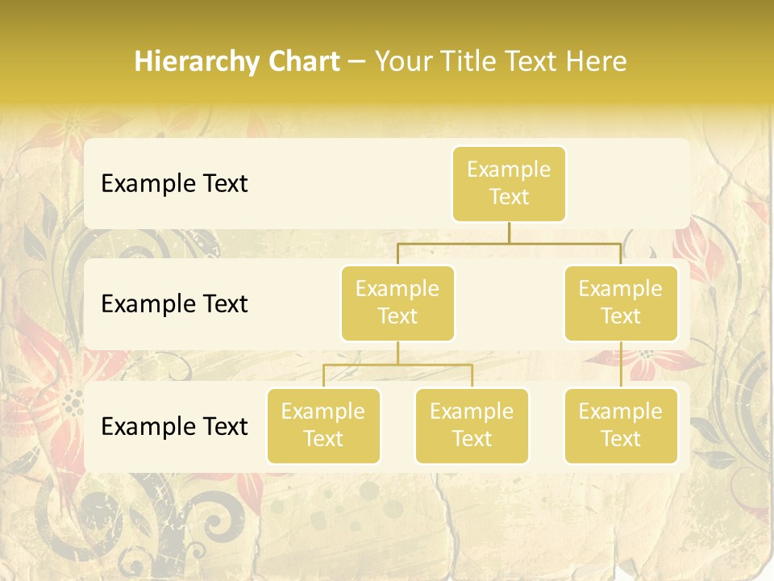774x581 pixels.
Task: Click the bold "Hierarchy Chart" title words
Action: (237, 61)
